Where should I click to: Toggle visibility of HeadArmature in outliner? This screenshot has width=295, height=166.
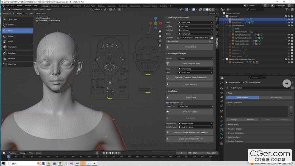(288, 26)
